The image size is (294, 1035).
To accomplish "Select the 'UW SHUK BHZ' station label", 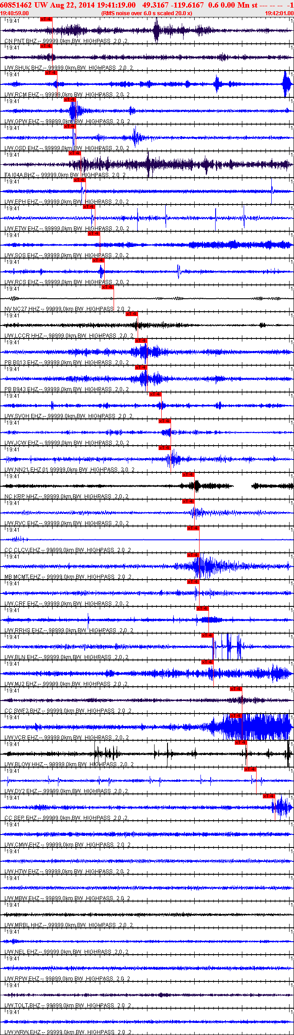I will pos(24,68).
